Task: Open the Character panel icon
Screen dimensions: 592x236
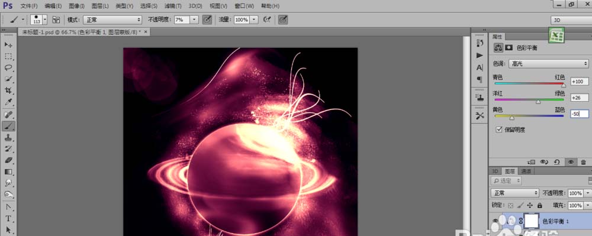Action: [x=480, y=68]
